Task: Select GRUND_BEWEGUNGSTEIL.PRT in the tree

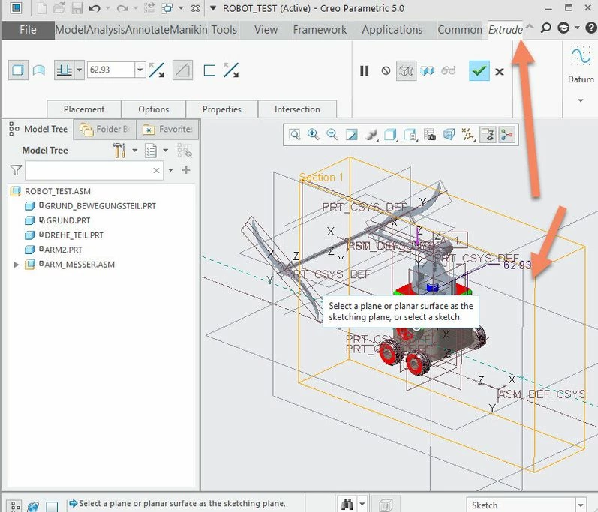Action: 101,206
